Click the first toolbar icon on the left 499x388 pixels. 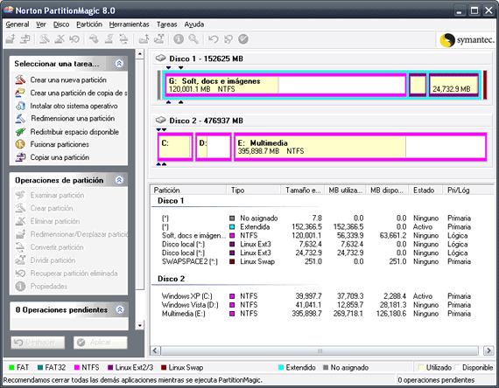[11, 39]
